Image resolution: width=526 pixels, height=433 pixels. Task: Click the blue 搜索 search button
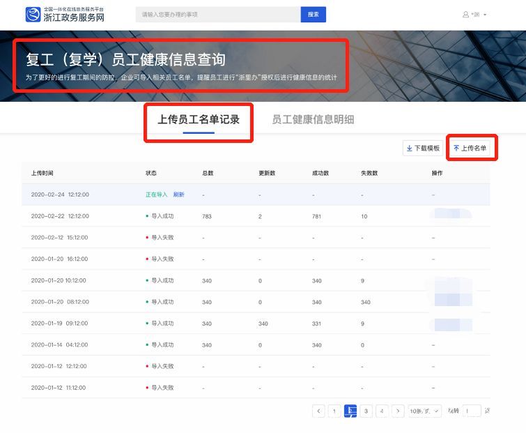pos(314,15)
